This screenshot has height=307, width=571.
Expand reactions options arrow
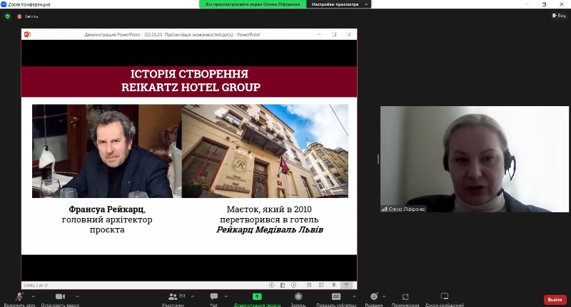(384, 296)
